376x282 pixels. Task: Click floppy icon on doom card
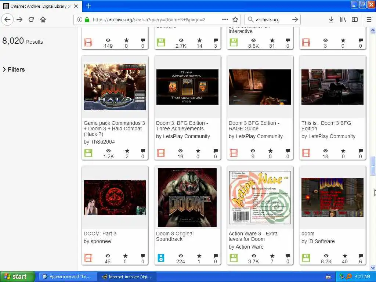pyautogui.click(x=306, y=258)
